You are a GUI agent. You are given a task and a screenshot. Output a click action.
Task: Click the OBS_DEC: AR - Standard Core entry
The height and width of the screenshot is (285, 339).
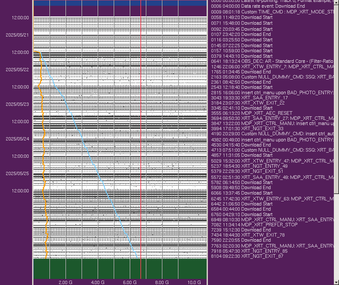(x=273, y=61)
